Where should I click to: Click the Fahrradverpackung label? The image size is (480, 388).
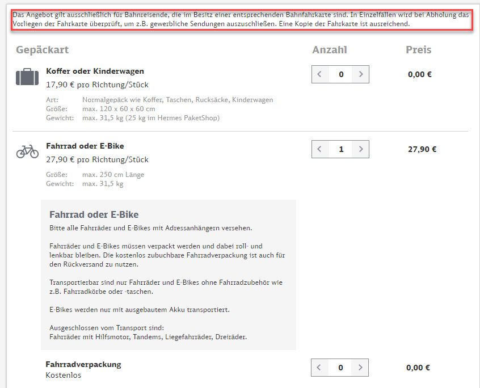[x=83, y=364]
